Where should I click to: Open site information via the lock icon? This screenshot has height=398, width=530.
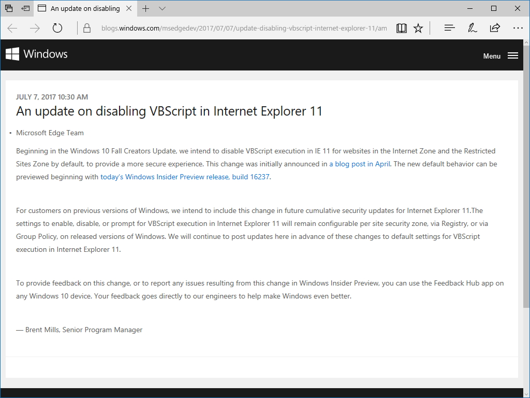tap(86, 28)
